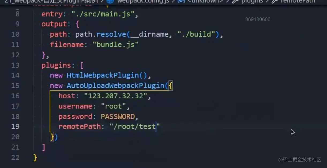The image size is (327, 168).
Task: Click the closing brace on line 20
Action: tap(52, 137)
